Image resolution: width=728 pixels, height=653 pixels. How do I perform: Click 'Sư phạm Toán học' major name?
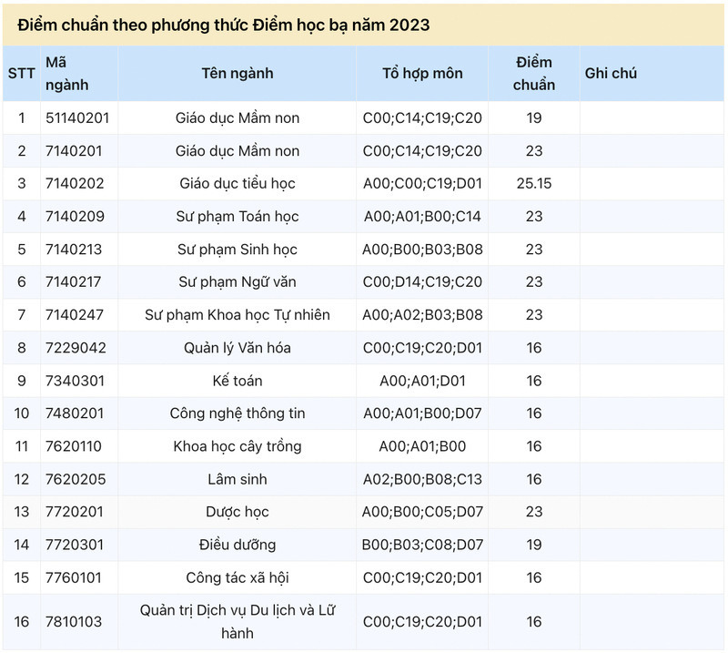pos(238,217)
